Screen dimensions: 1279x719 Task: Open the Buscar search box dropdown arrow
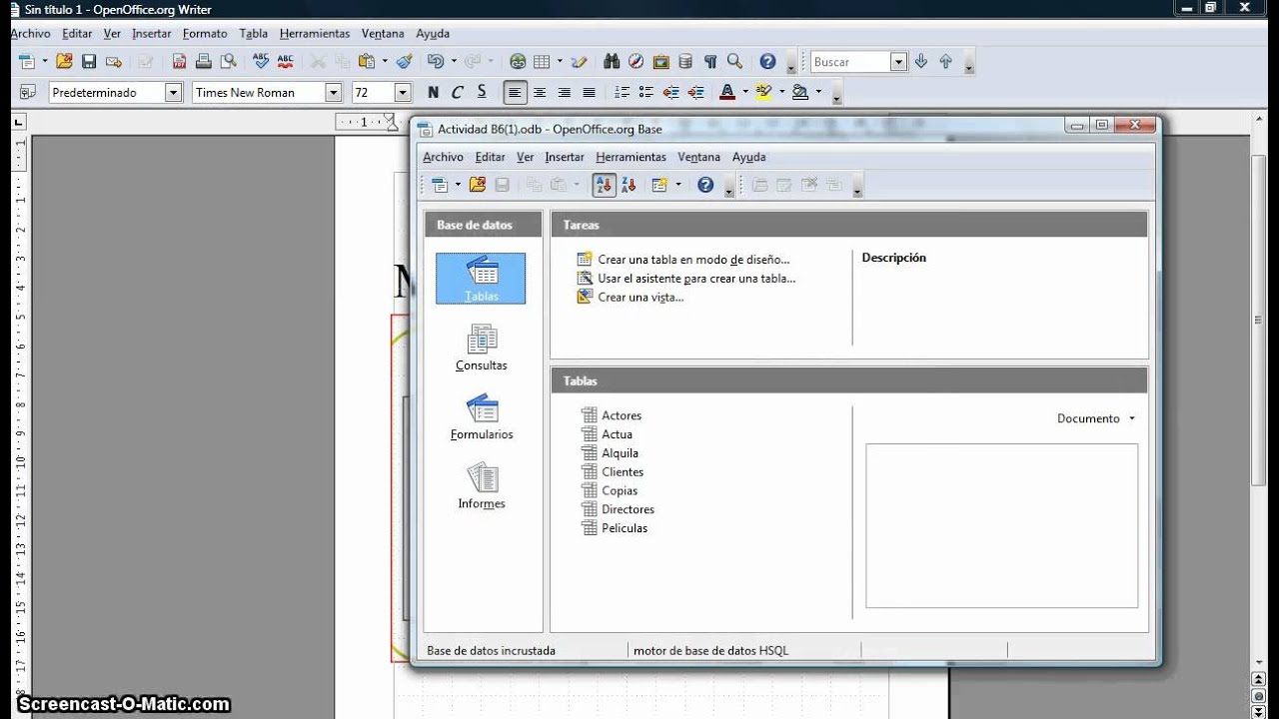pos(898,62)
